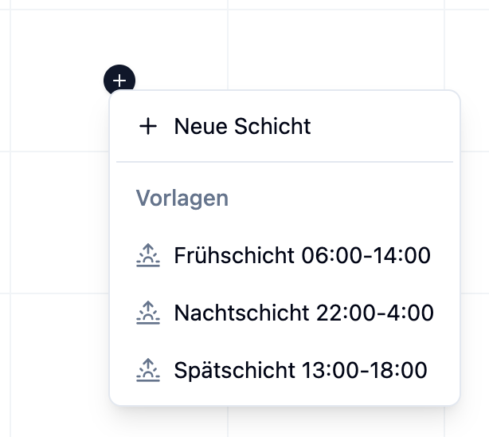This screenshot has height=437, width=489.
Task: Click the word Frühschicht in the menu
Action: click(235, 255)
